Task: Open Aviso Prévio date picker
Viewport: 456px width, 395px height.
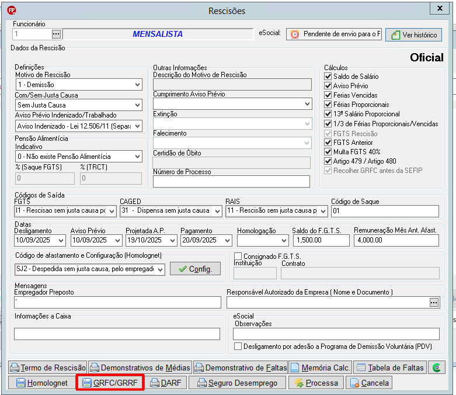Action: tap(117, 240)
